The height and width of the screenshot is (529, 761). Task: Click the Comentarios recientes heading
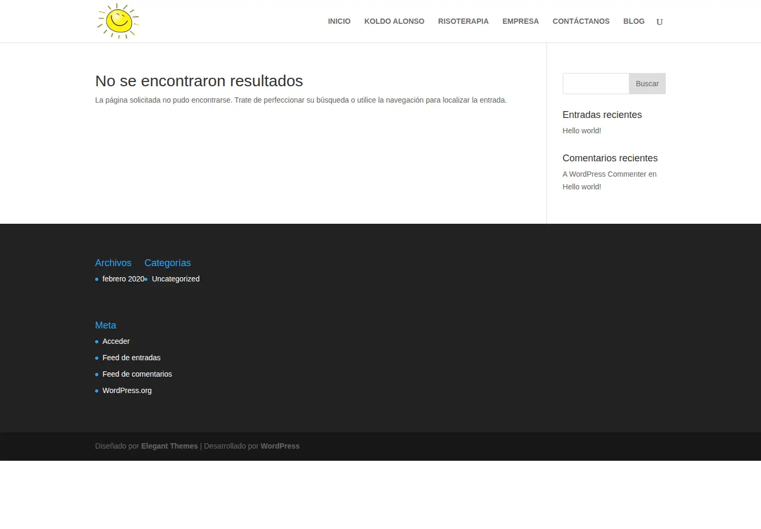click(610, 158)
